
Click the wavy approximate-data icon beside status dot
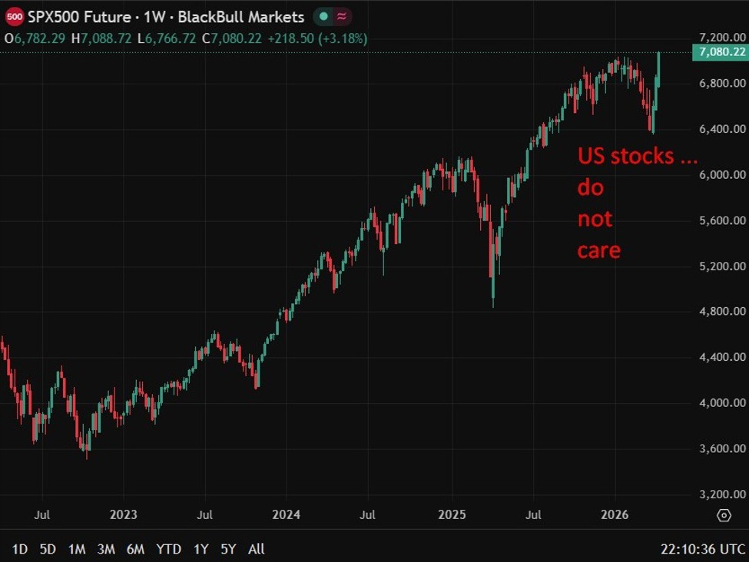(x=341, y=16)
